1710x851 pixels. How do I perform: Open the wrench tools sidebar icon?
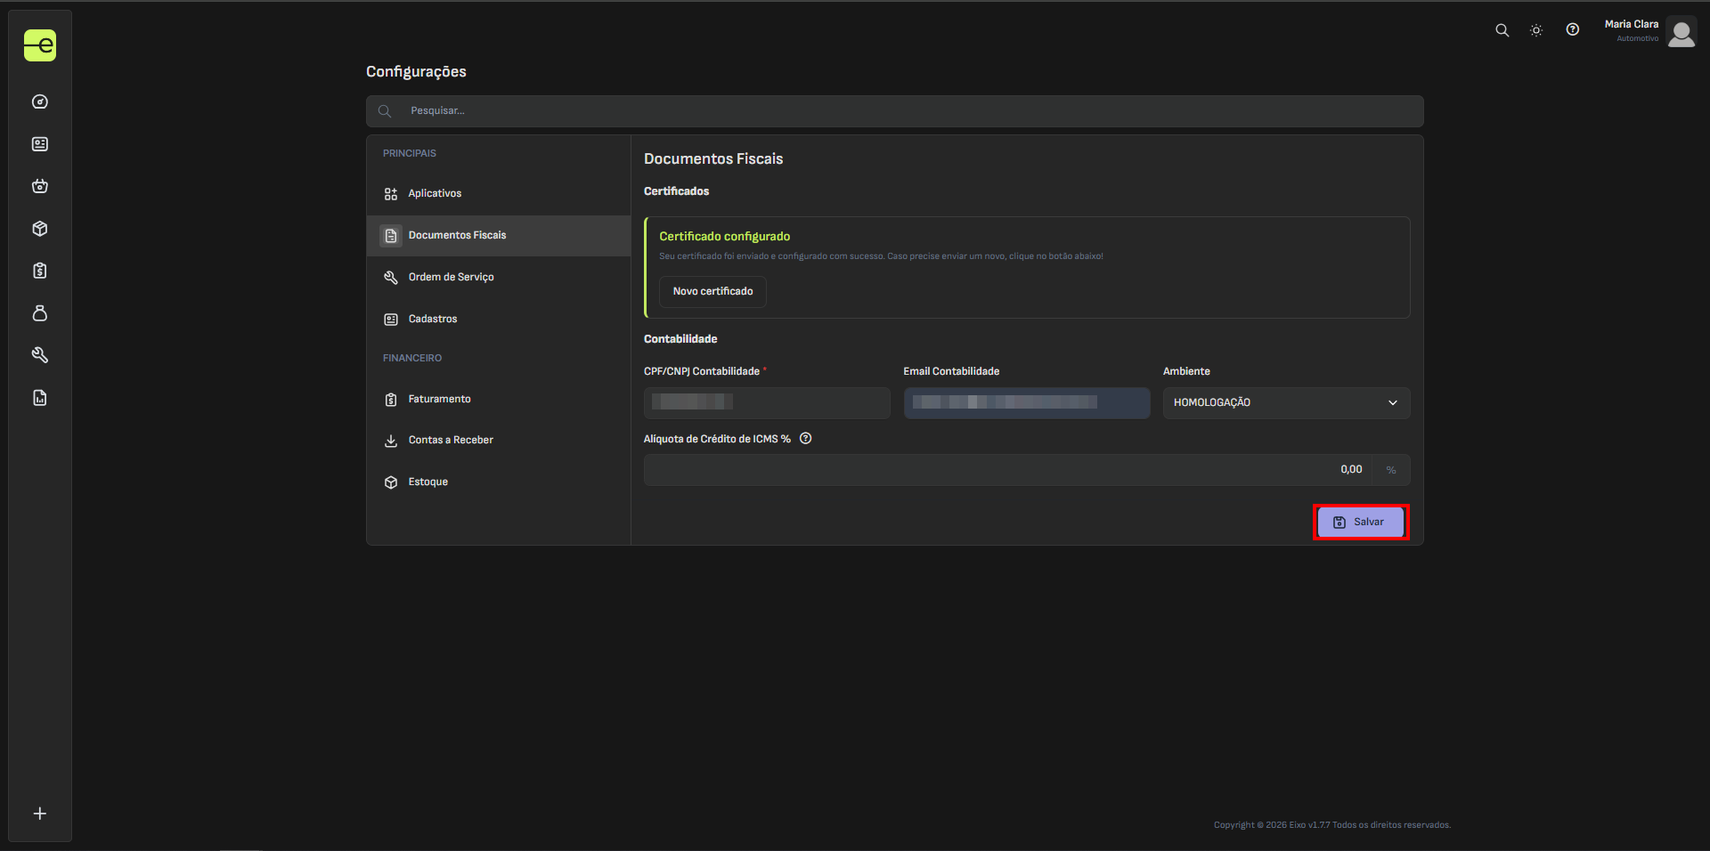pyautogui.click(x=40, y=355)
